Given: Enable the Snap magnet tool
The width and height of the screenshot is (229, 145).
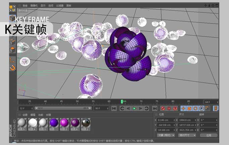Looking at the screenshot, I should pos(12,68).
